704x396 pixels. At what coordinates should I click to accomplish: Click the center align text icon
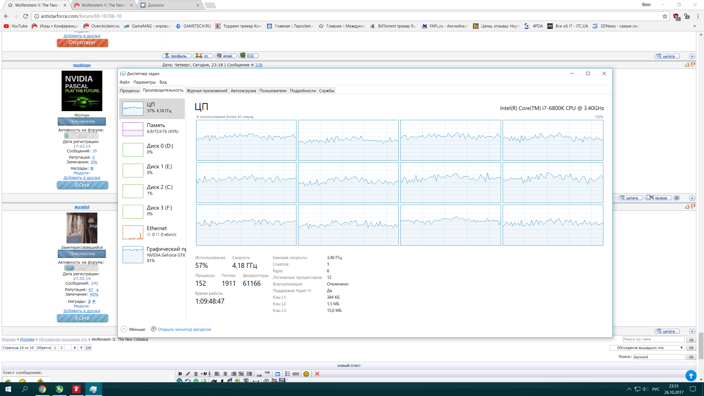pos(225,374)
